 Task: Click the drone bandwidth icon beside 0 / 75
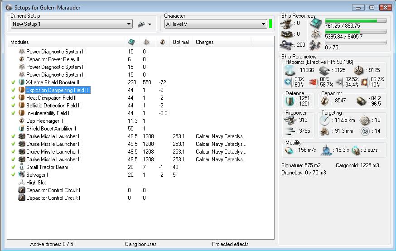coord(315,45)
